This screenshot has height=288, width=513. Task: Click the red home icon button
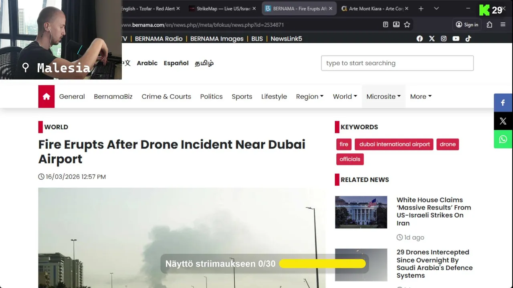point(46,96)
